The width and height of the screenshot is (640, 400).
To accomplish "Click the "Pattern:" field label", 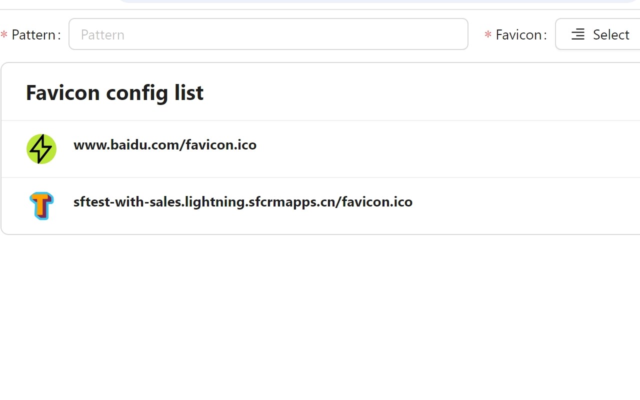I will [35, 34].
